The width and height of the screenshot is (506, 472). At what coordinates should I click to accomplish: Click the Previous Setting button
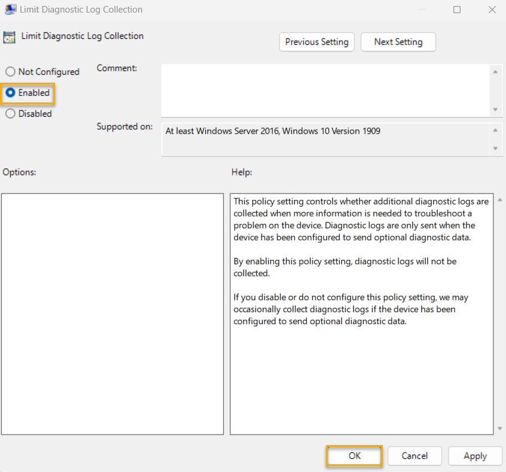pyautogui.click(x=316, y=42)
